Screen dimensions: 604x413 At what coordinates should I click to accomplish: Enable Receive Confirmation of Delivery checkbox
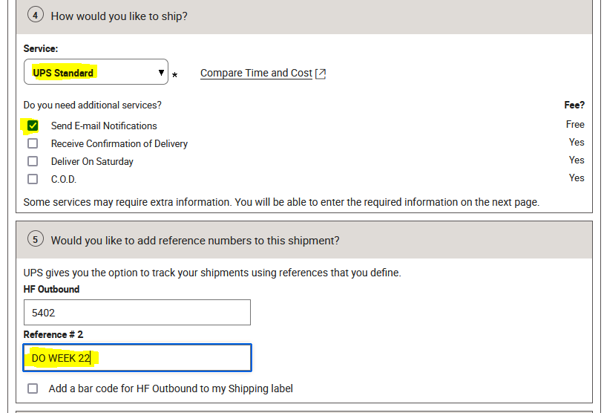tap(33, 143)
